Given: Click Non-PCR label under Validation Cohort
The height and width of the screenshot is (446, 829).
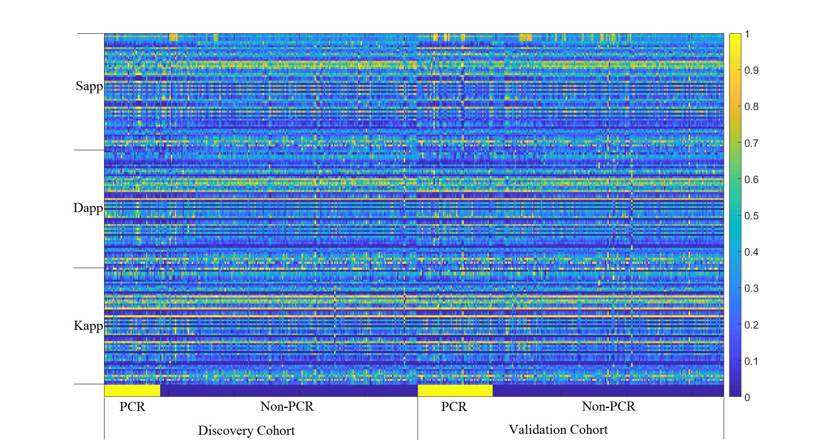Looking at the screenshot, I should click(608, 406).
